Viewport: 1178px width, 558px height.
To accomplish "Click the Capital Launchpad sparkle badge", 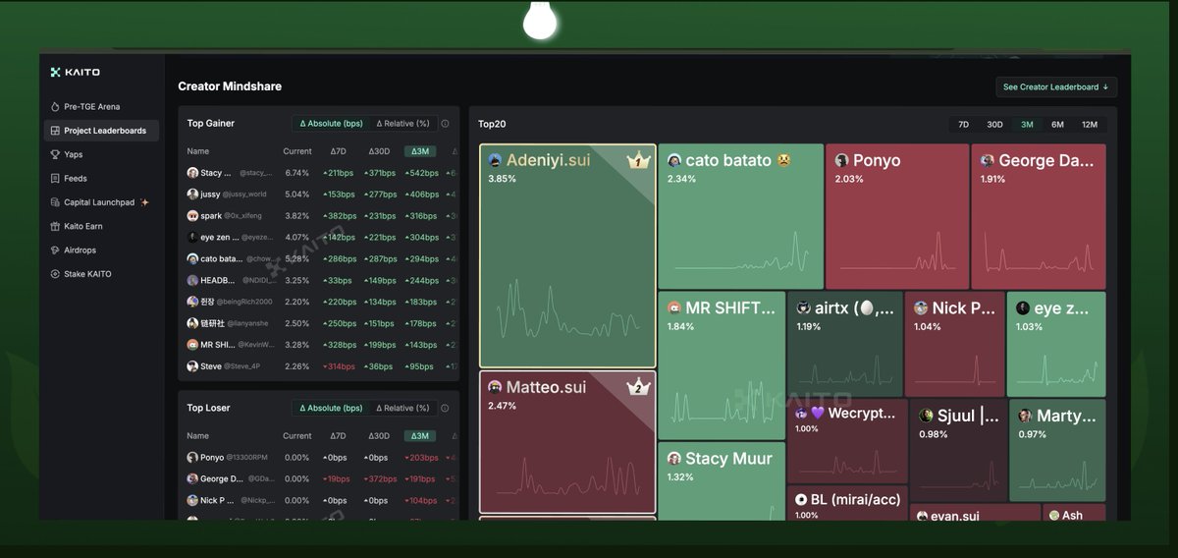I will click(144, 202).
